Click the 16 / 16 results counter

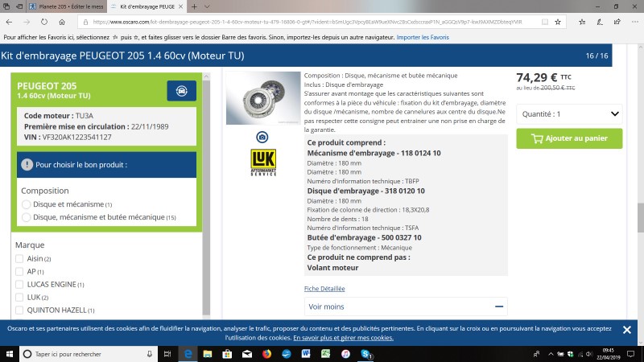pyautogui.click(x=597, y=56)
